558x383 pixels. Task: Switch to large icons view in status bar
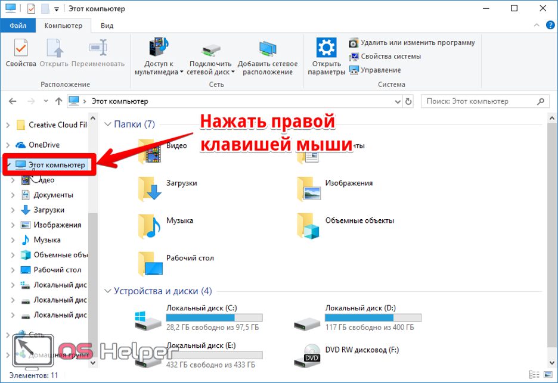[x=548, y=375]
